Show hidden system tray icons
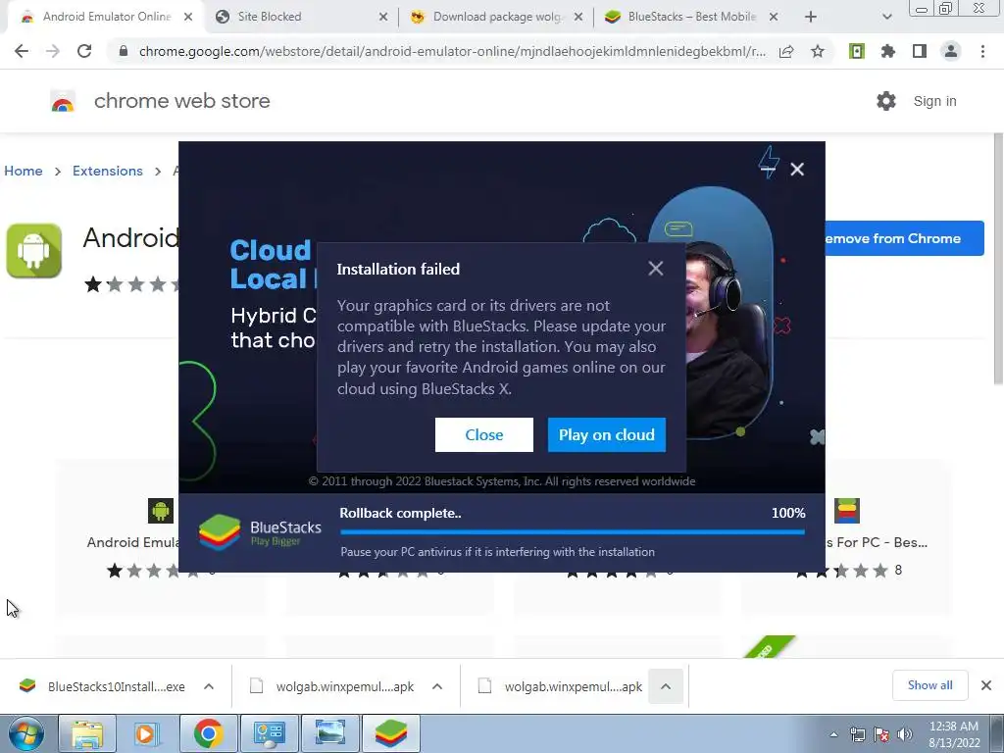This screenshot has width=1004, height=753. (x=833, y=734)
